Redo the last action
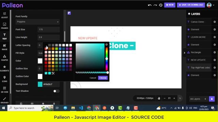The height and width of the screenshot is (122, 218). click(x=155, y=5)
